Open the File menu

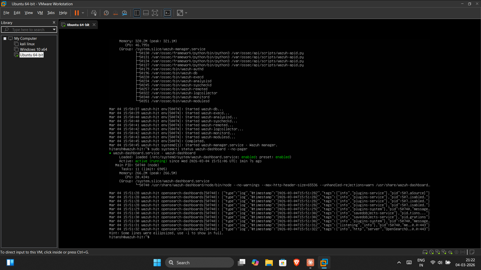click(x=6, y=13)
